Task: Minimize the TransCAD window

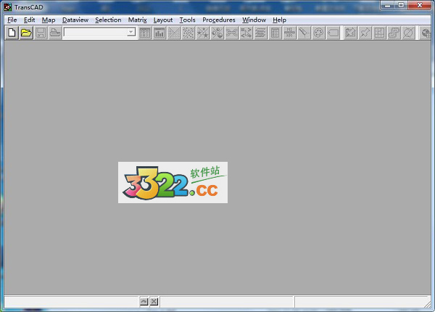Action: pos(388,6)
